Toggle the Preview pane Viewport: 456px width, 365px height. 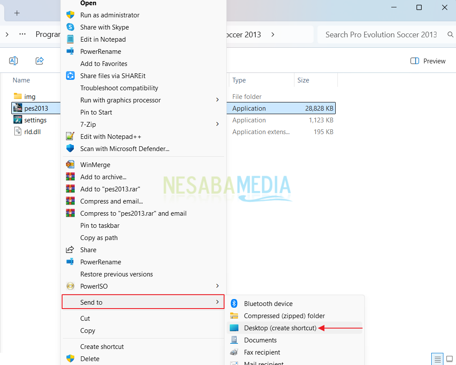pyautogui.click(x=427, y=61)
